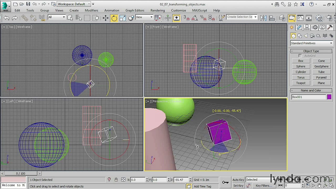This screenshot has width=336, height=189.
Task: Open the Schematic View icon
Action: pyautogui.click(x=309, y=18)
